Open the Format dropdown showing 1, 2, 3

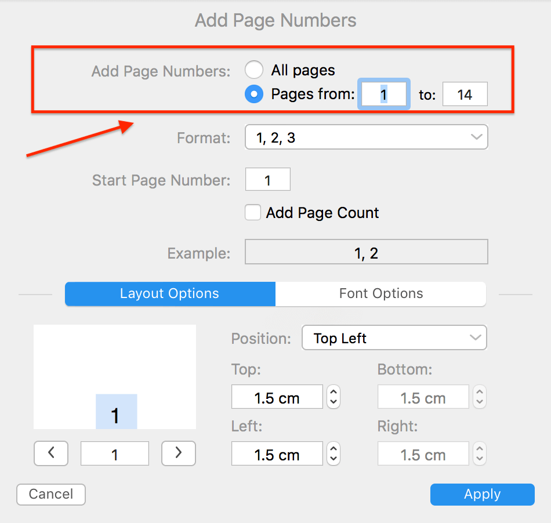[366, 138]
